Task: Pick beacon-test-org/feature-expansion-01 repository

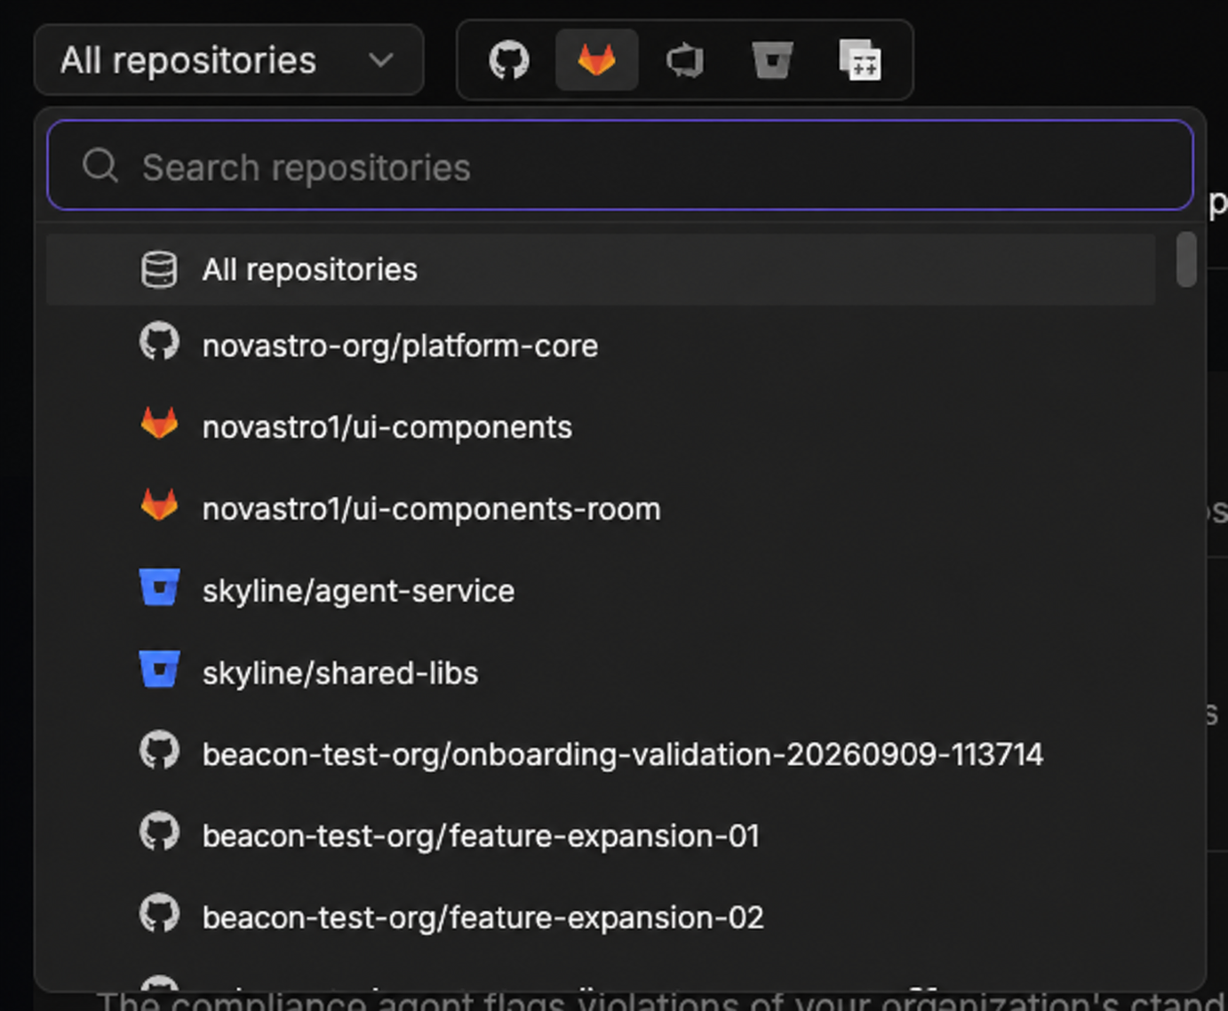Action: 601,836
